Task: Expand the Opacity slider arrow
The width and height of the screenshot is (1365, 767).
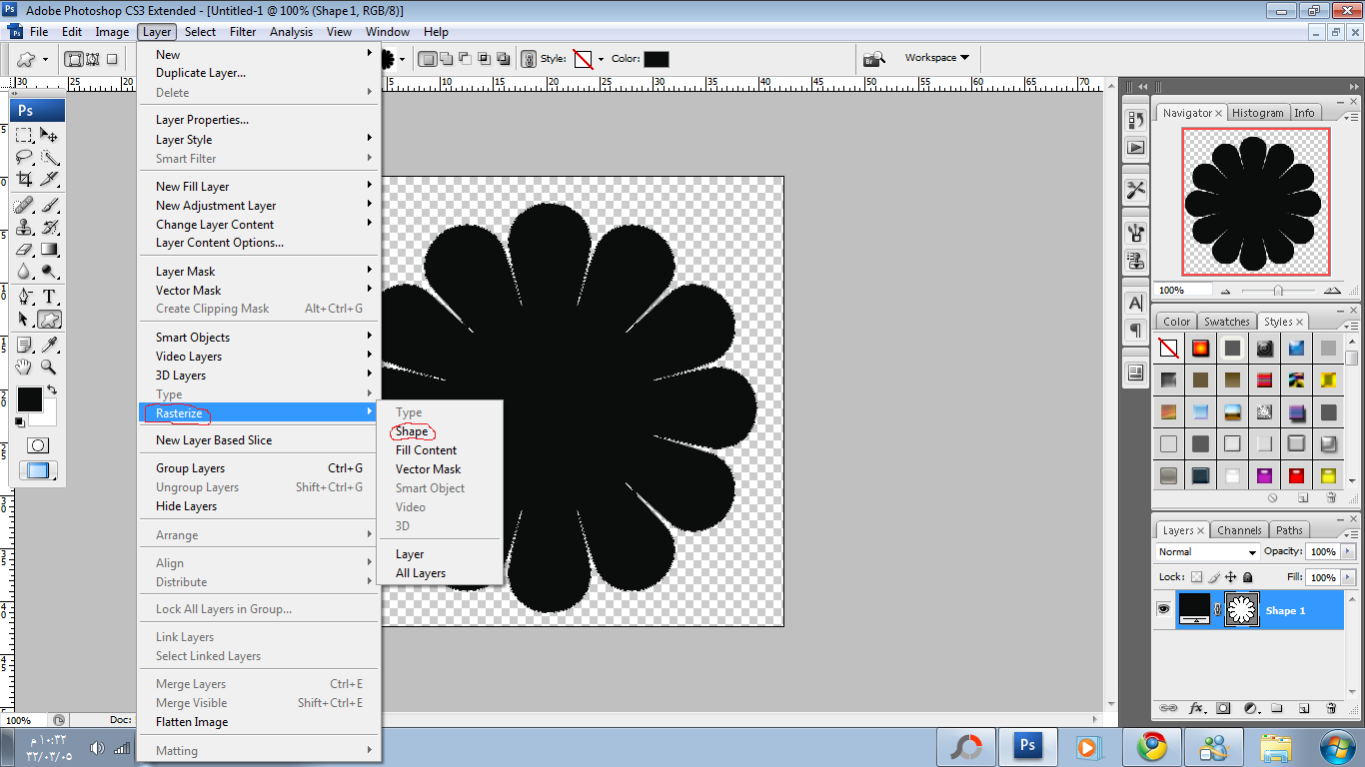Action: click(x=1349, y=552)
